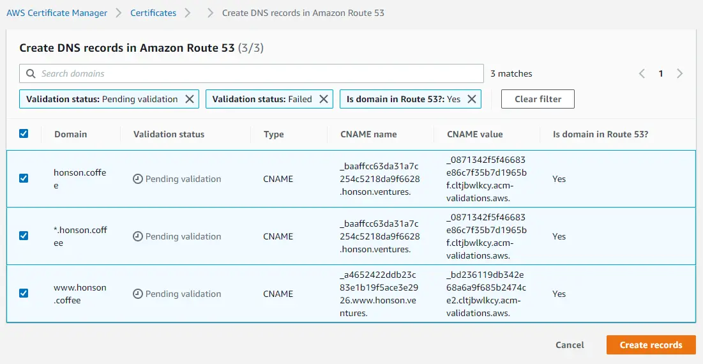Click the www.honson.coffee domain cell
Screen dimensions: 703x364
click(80, 294)
